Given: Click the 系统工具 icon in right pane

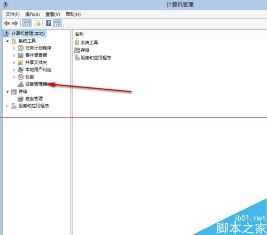Looking at the screenshot, I should click(77, 42).
